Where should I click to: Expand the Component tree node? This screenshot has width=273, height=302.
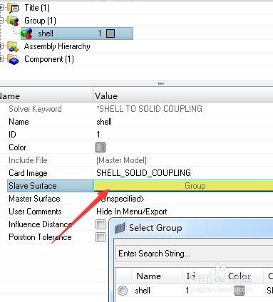(1, 59)
